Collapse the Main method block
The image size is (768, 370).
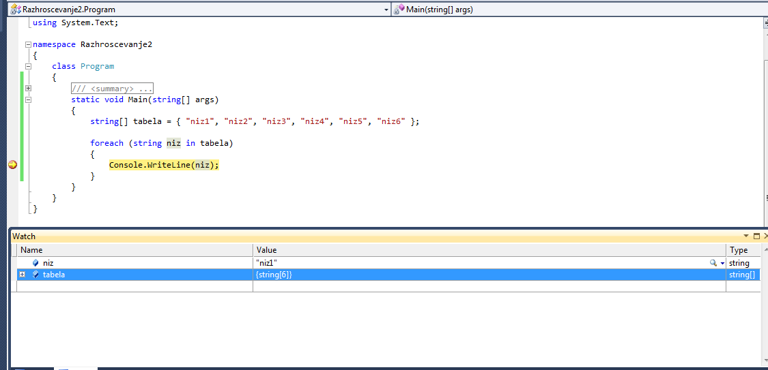point(28,99)
